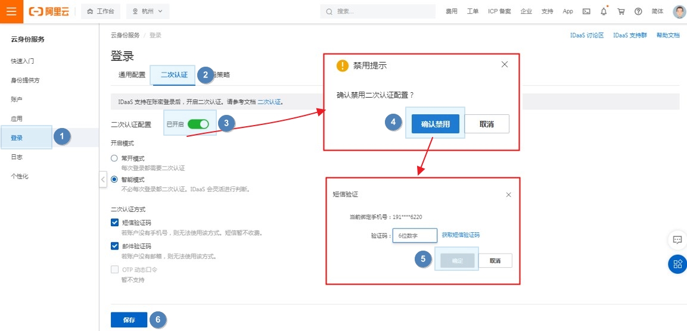This screenshot has height=331, width=687.
Task: Uncheck the 短信验证码 checkbox
Action: 114,223
